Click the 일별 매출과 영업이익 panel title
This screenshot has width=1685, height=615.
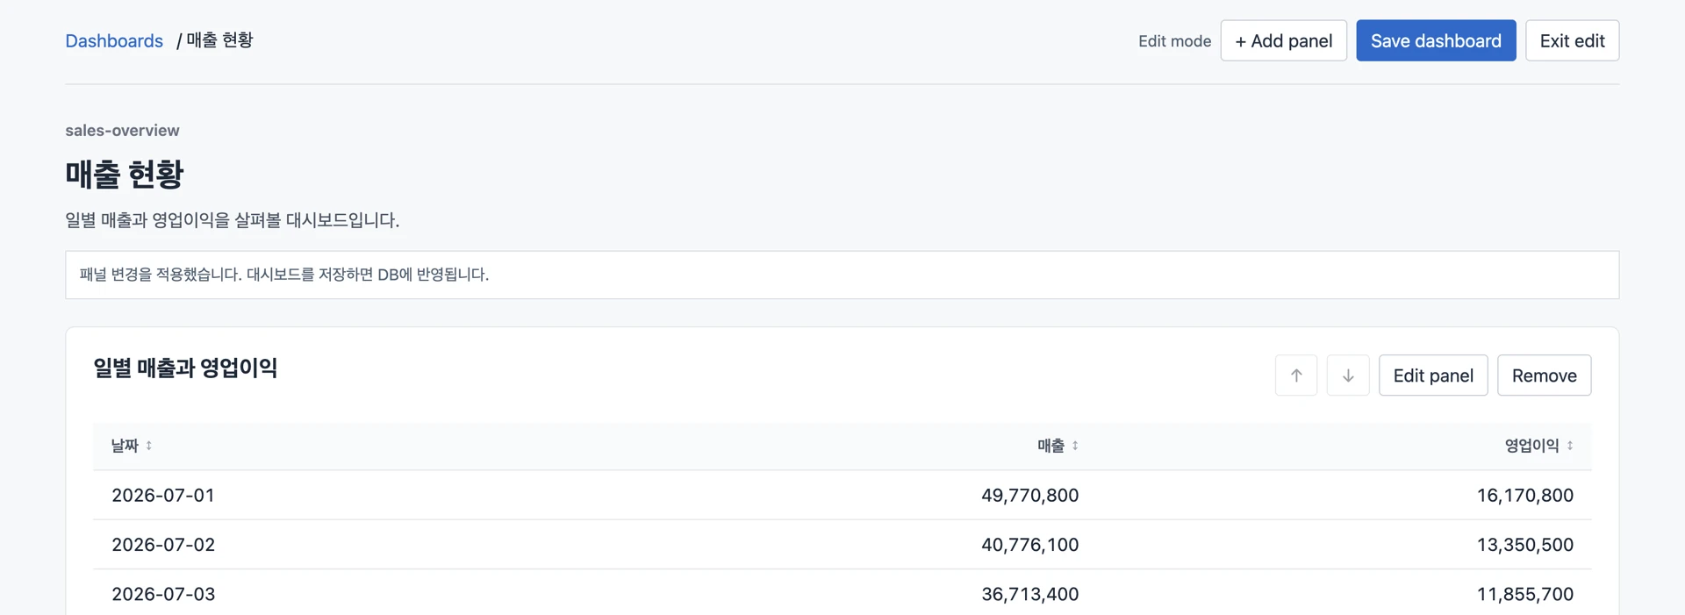pyautogui.click(x=185, y=368)
